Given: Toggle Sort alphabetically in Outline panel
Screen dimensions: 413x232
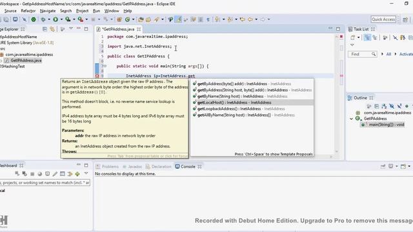Looking at the screenshot, I should tap(384, 106).
